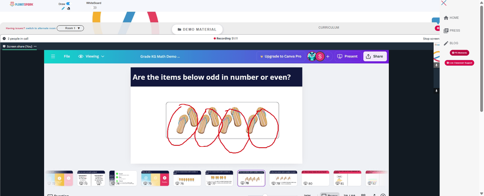Switch to the Curriculum tab
Image resolution: width=484 pixels, height=196 pixels.
[329, 28]
